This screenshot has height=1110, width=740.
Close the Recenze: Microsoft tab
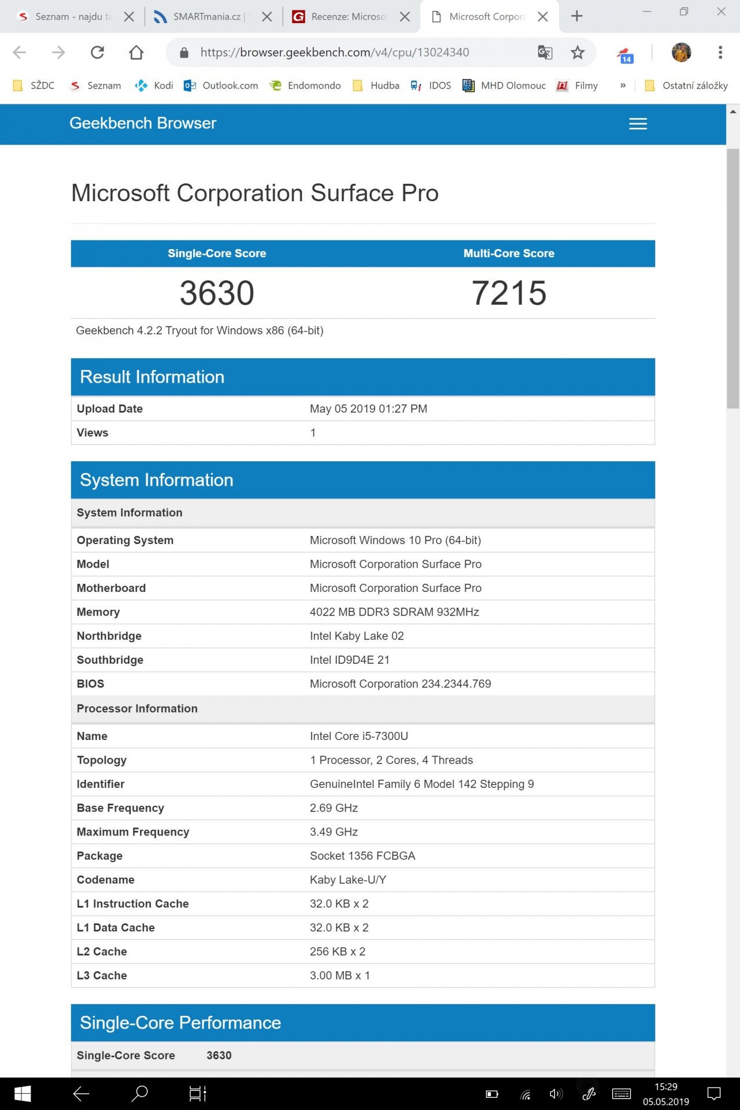tap(405, 17)
